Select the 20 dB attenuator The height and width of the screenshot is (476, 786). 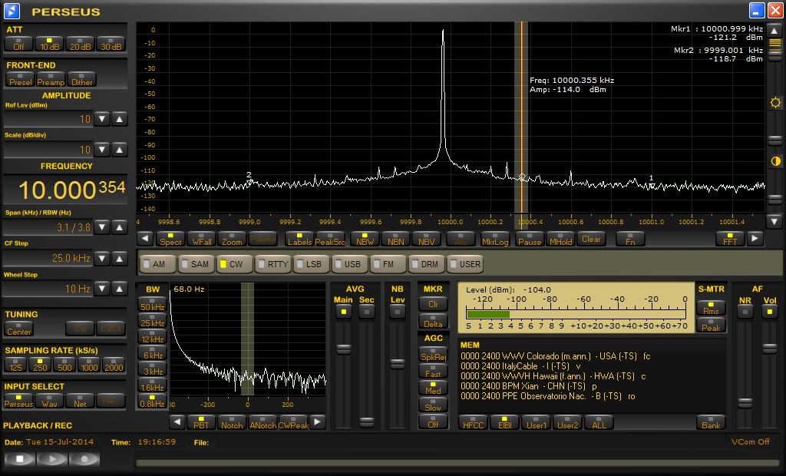80,44
